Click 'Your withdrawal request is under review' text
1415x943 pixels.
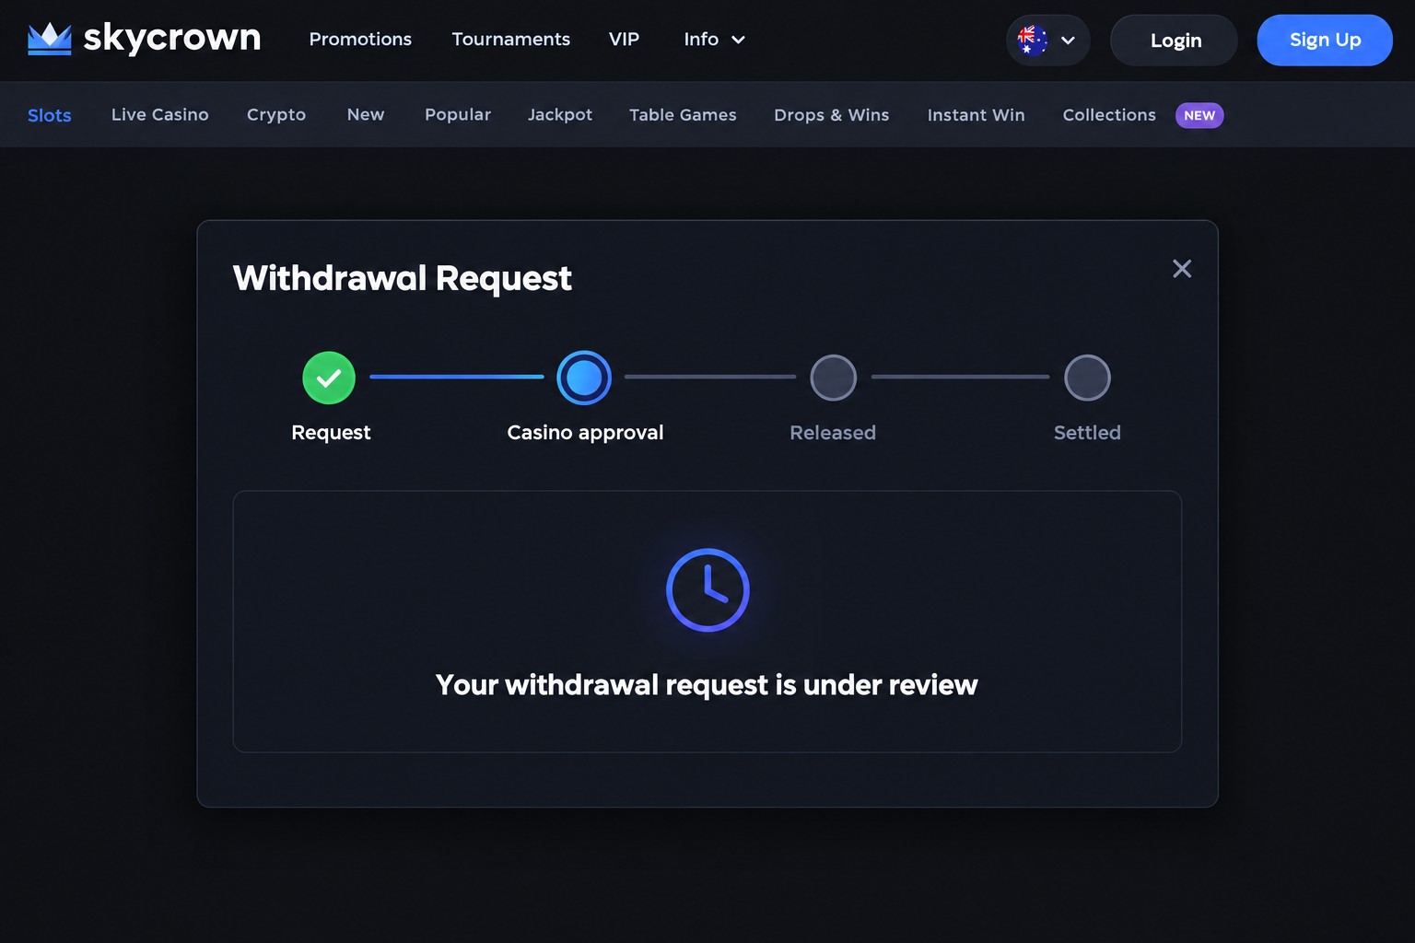coord(707,685)
